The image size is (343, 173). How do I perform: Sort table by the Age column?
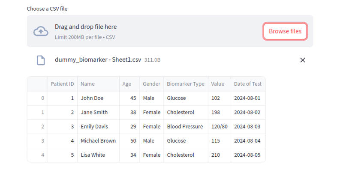127,84
